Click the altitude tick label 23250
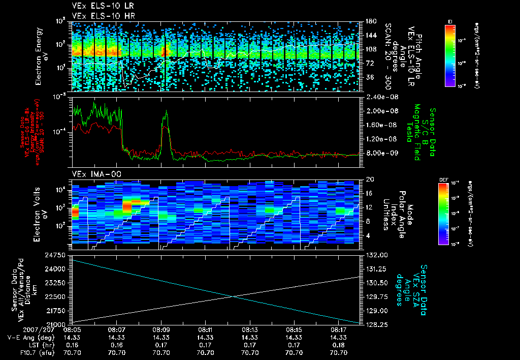The image size is (520, 360). pyautogui.click(x=55, y=283)
